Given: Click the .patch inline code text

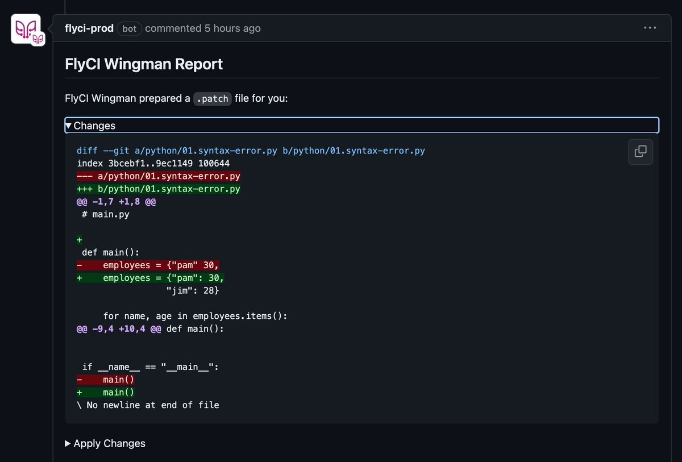Looking at the screenshot, I should pyautogui.click(x=213, y=98).
